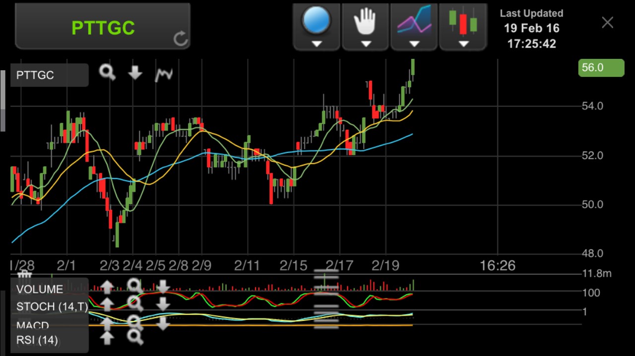This screenshot has width=635, height=356.
Task: Zoom the MACD panel with magnifier
Action: point(134,322)
